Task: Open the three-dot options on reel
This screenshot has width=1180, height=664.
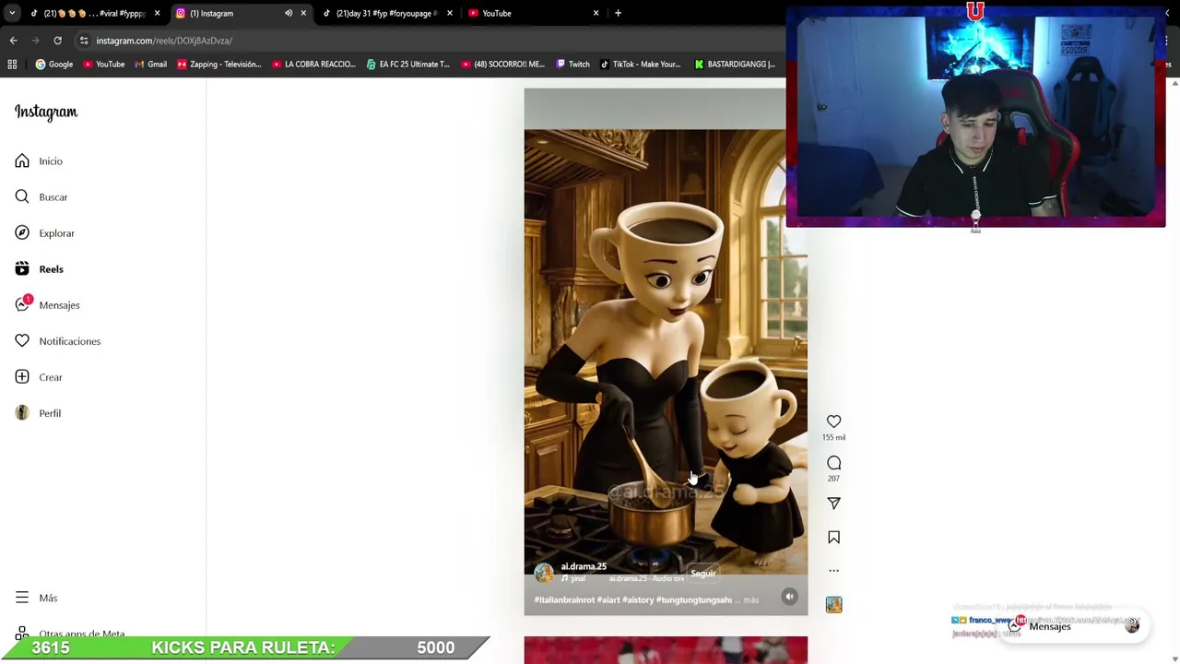Action: (x=833, y=570)
